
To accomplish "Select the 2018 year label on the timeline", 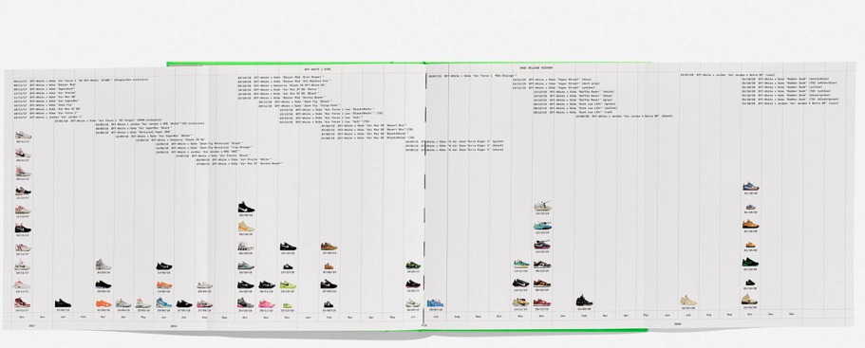I will pos(174,326).
